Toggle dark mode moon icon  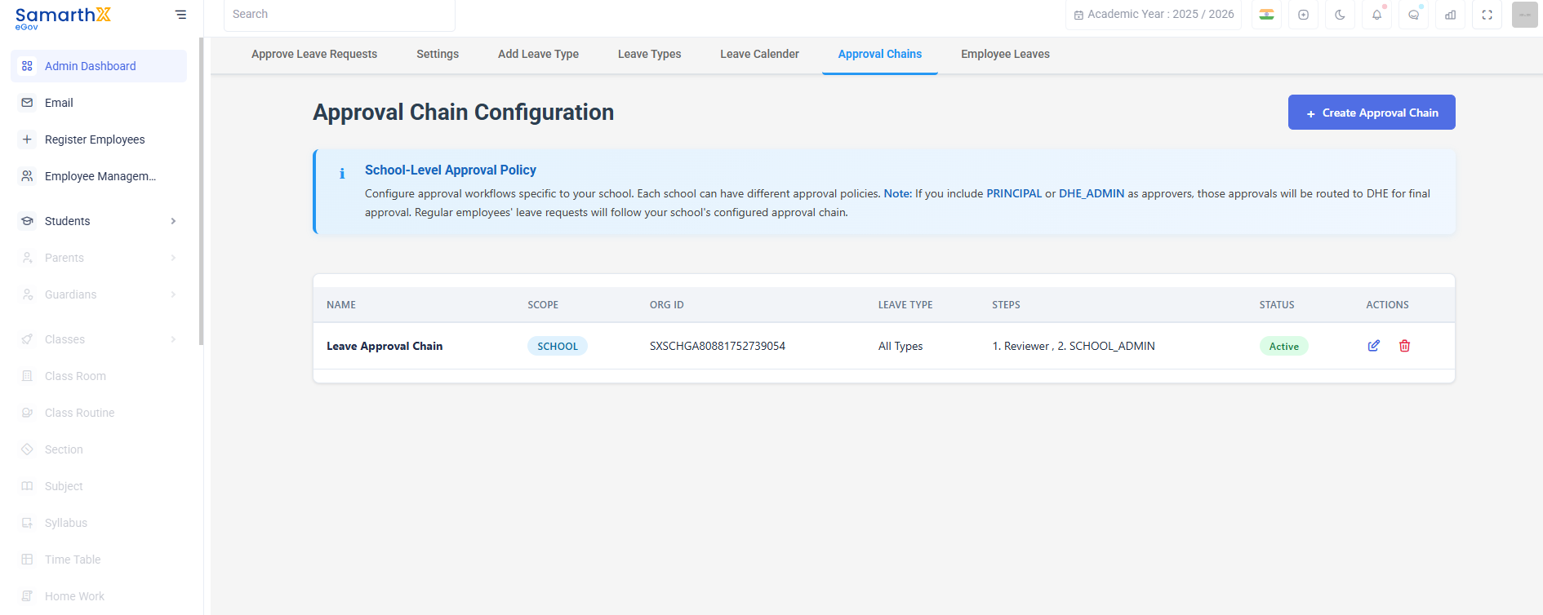(x=1341, y=15)
